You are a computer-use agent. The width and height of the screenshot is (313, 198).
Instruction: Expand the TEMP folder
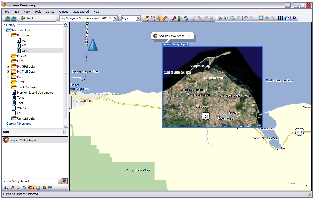click(8, 82)
